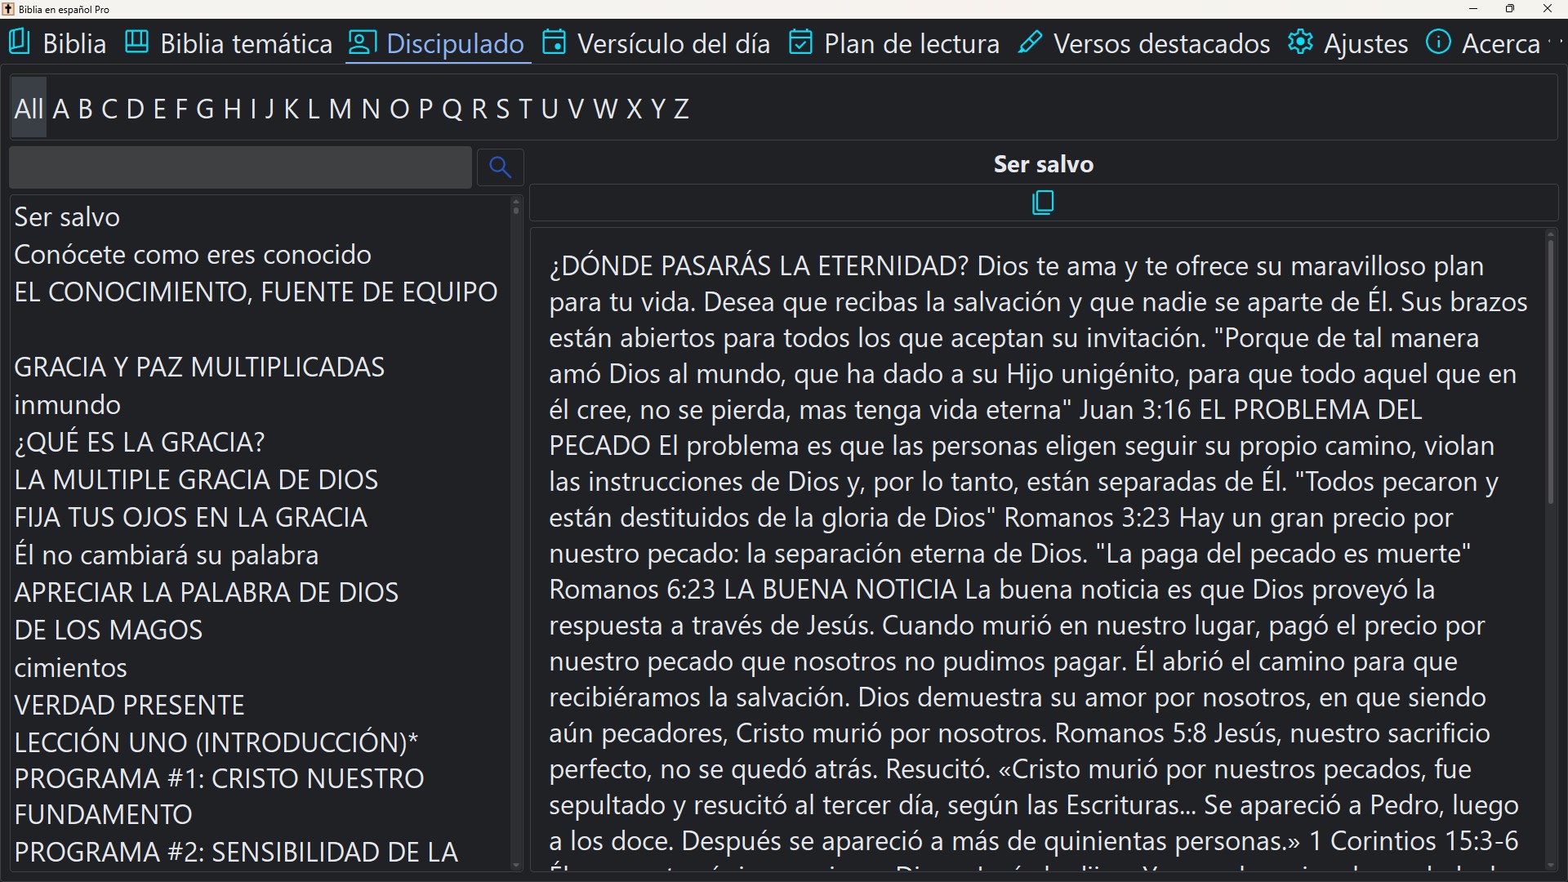The height and width of the screenshot is (882, 1568).
Task: Click inside the search text field
Action: point(240,167)
